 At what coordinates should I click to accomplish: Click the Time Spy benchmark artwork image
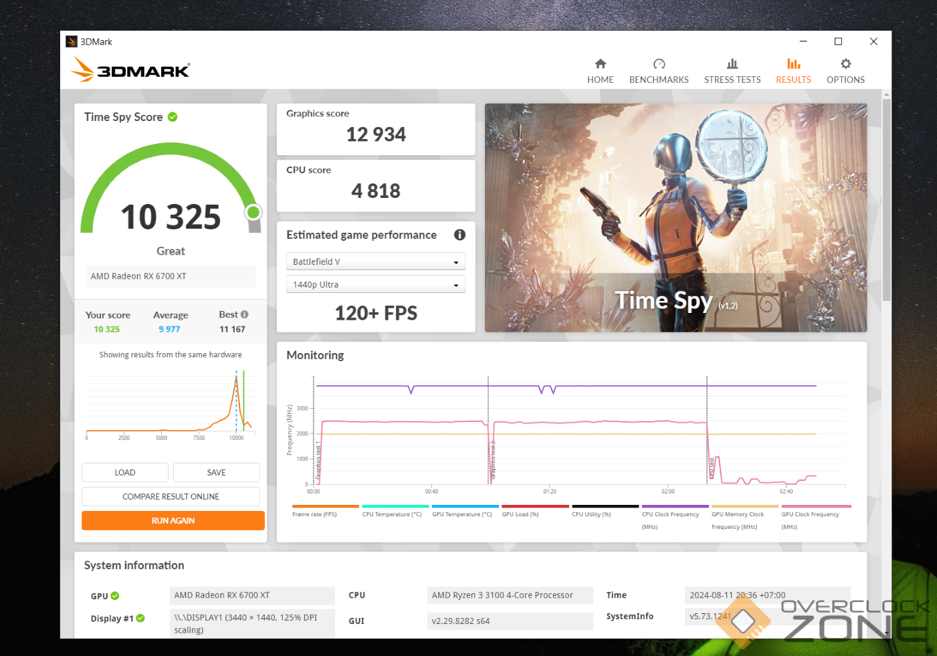[x=675, y=217]
